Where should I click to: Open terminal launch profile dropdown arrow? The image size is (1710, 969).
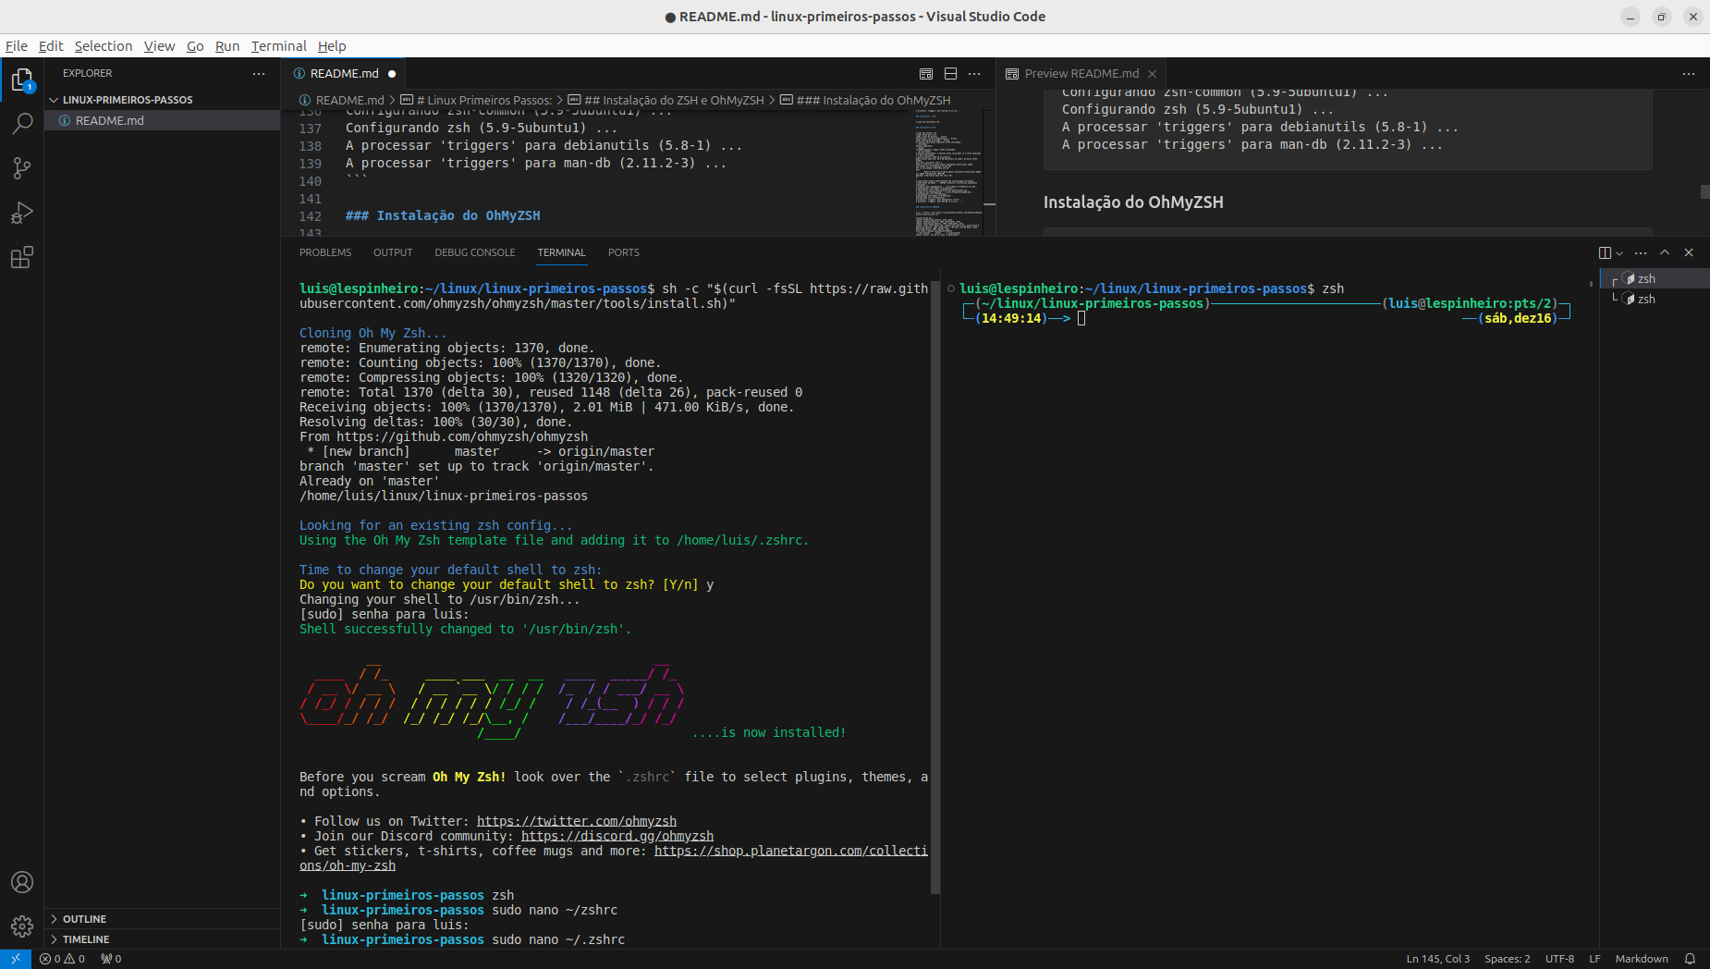(1619, 252)
